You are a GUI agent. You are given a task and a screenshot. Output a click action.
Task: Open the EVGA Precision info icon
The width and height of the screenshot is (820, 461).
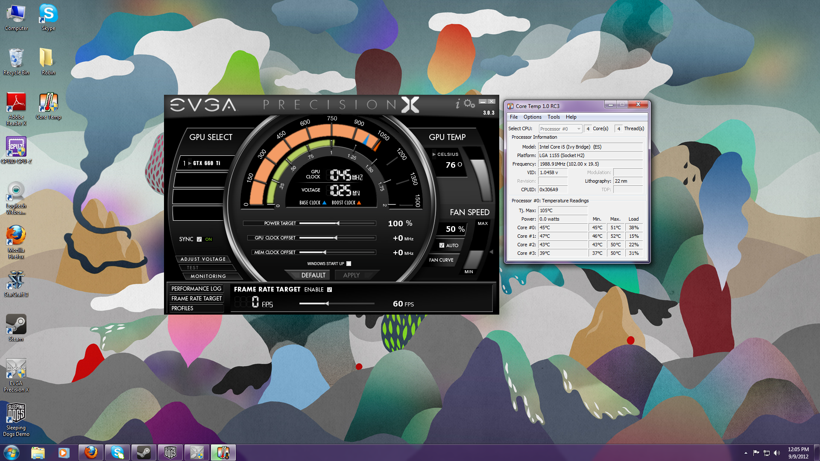click(458, 104)
